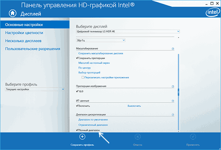Click the Масштабирование section heading
Image resolution: width=221 pixels, height=150 pixels.
click(87, 49)
